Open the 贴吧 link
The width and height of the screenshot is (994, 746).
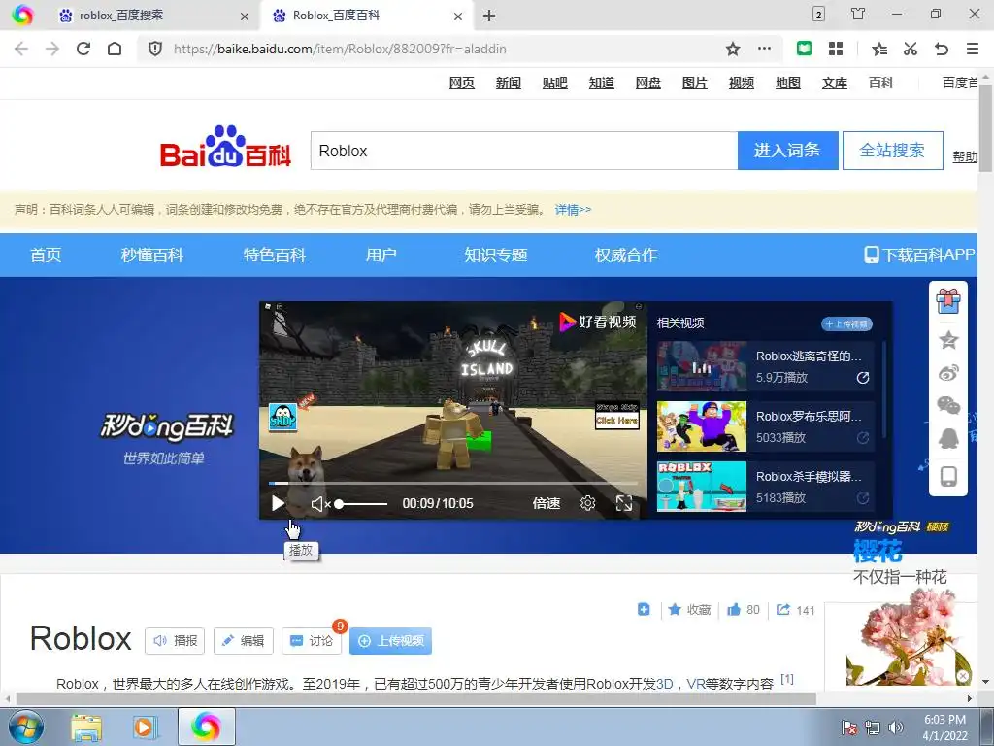(554, 83)
